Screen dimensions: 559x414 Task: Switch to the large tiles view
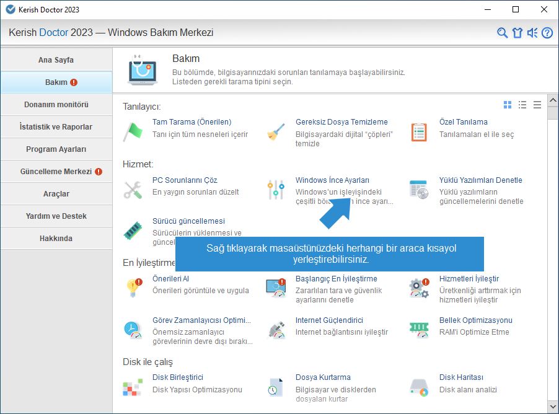[x=508, y=105]
